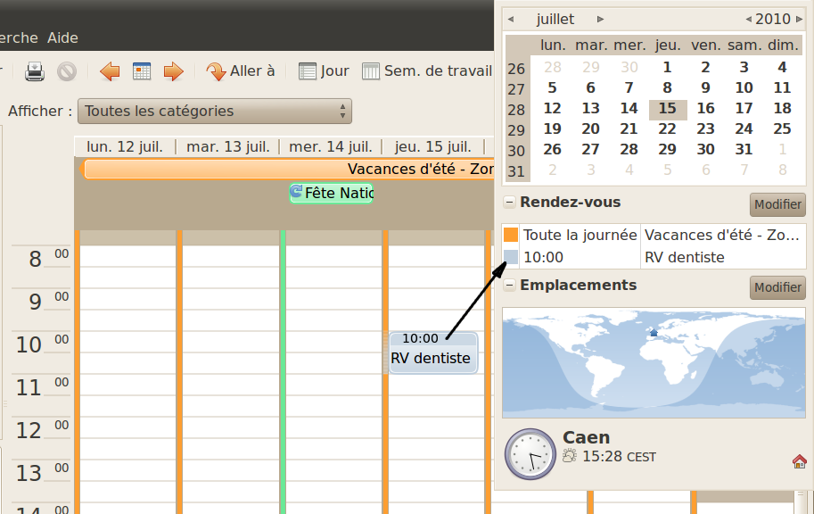Click the printer icon in the toolbar
The image size is (814, 514).
pyautogui.click(x=35, y=71)
